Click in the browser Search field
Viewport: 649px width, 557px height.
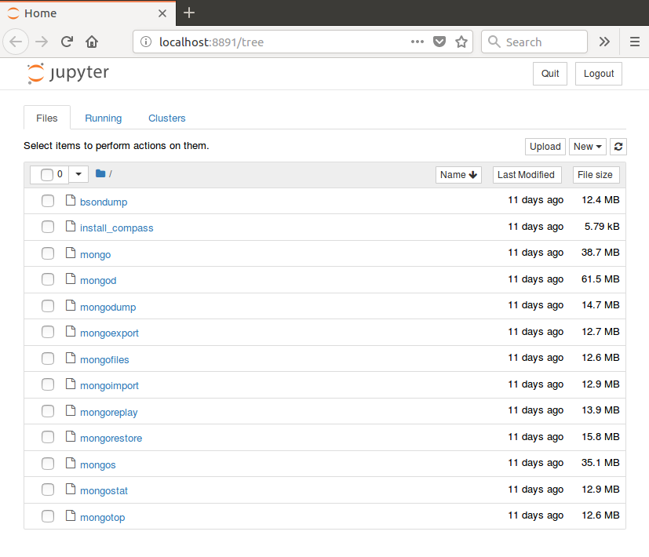534,42
